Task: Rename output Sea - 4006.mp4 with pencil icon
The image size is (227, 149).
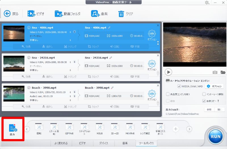Action: click(109, 27)
